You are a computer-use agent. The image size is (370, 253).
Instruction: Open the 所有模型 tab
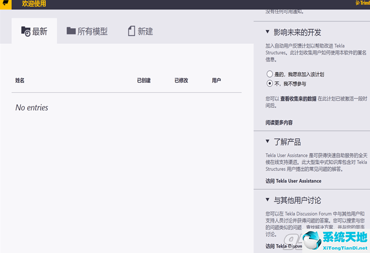[x=87, y=31]
